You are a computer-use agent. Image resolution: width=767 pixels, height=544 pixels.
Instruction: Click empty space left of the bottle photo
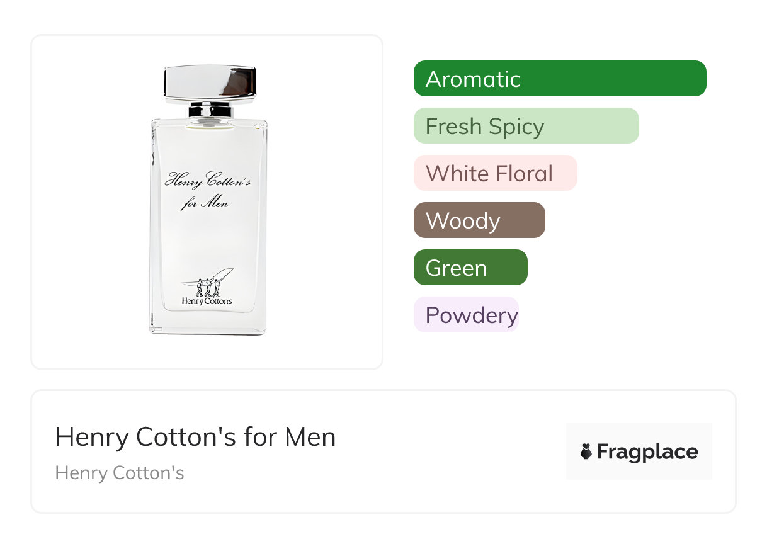pos(88,201)
